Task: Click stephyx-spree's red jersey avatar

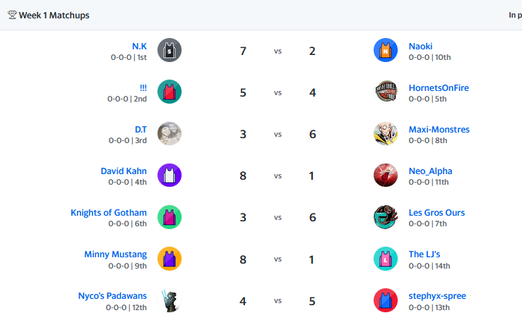Action: (x=386, y=300)
